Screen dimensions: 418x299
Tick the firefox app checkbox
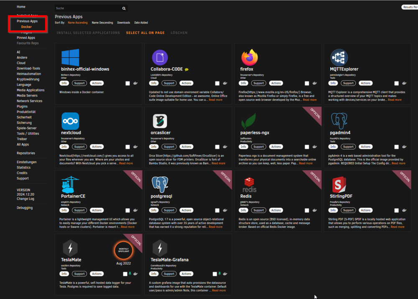[307, 84]
